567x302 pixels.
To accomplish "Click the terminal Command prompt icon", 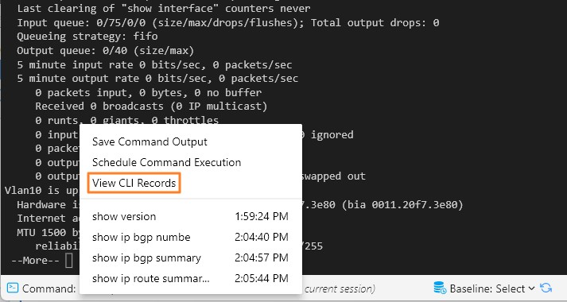I will pyautogui.click(x=13, y=288).
